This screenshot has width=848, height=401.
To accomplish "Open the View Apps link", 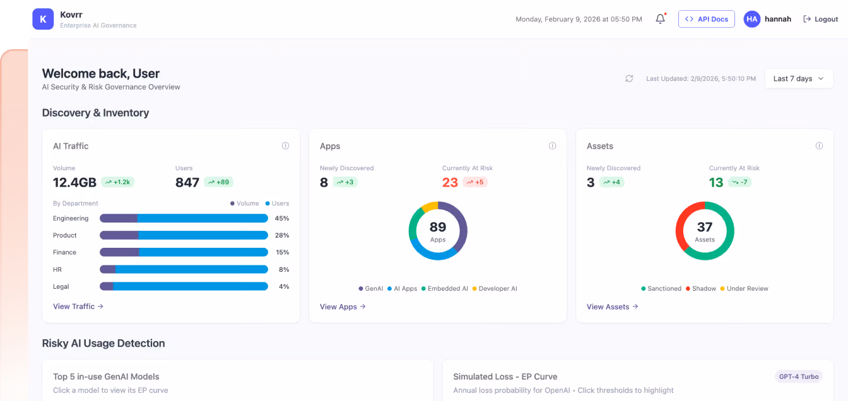I will tap(343, 306).
